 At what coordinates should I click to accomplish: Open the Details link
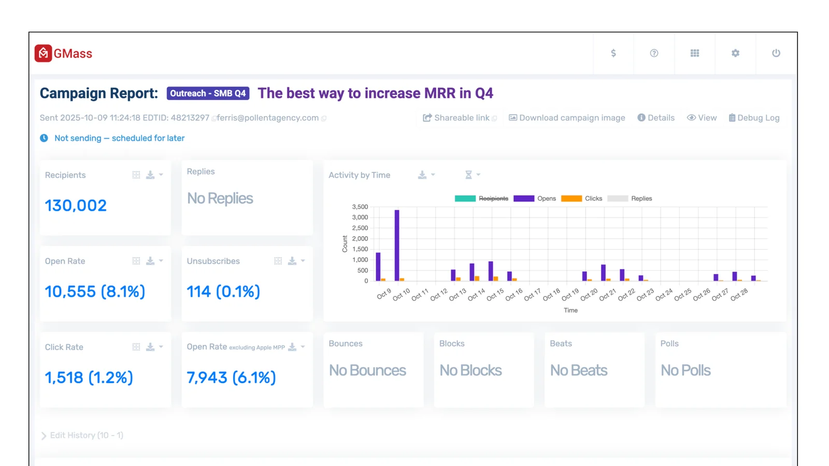pos(656,118)
